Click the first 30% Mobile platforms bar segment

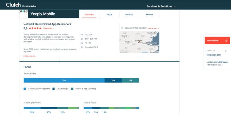coord(32,108)
